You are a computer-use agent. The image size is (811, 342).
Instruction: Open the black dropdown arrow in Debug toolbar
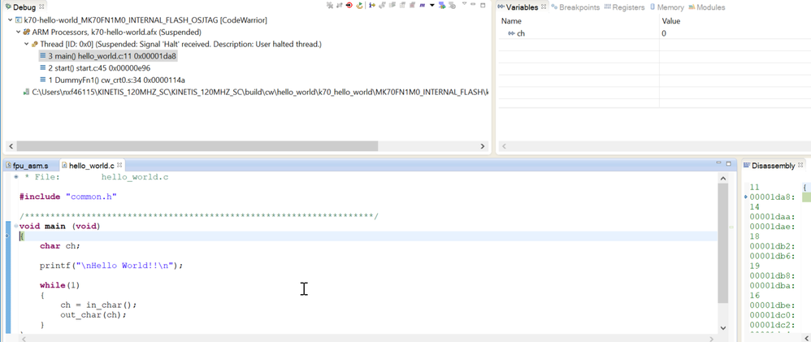432,5
